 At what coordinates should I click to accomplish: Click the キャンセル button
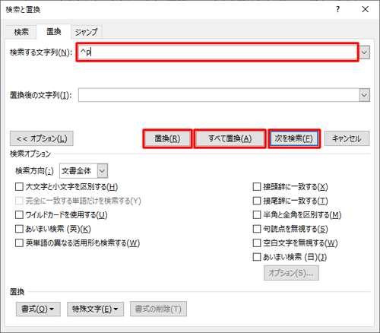[347, 138]
